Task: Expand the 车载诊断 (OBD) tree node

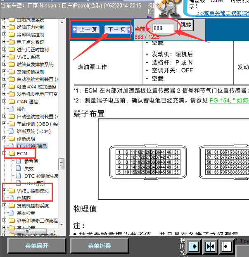Action: 5,124
